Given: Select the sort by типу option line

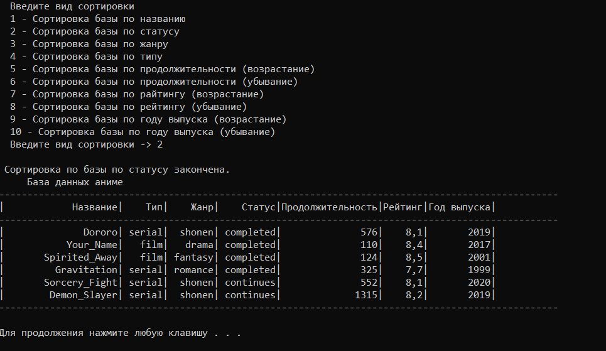Looking at the screenshot, I should click(x=86, y=57).
